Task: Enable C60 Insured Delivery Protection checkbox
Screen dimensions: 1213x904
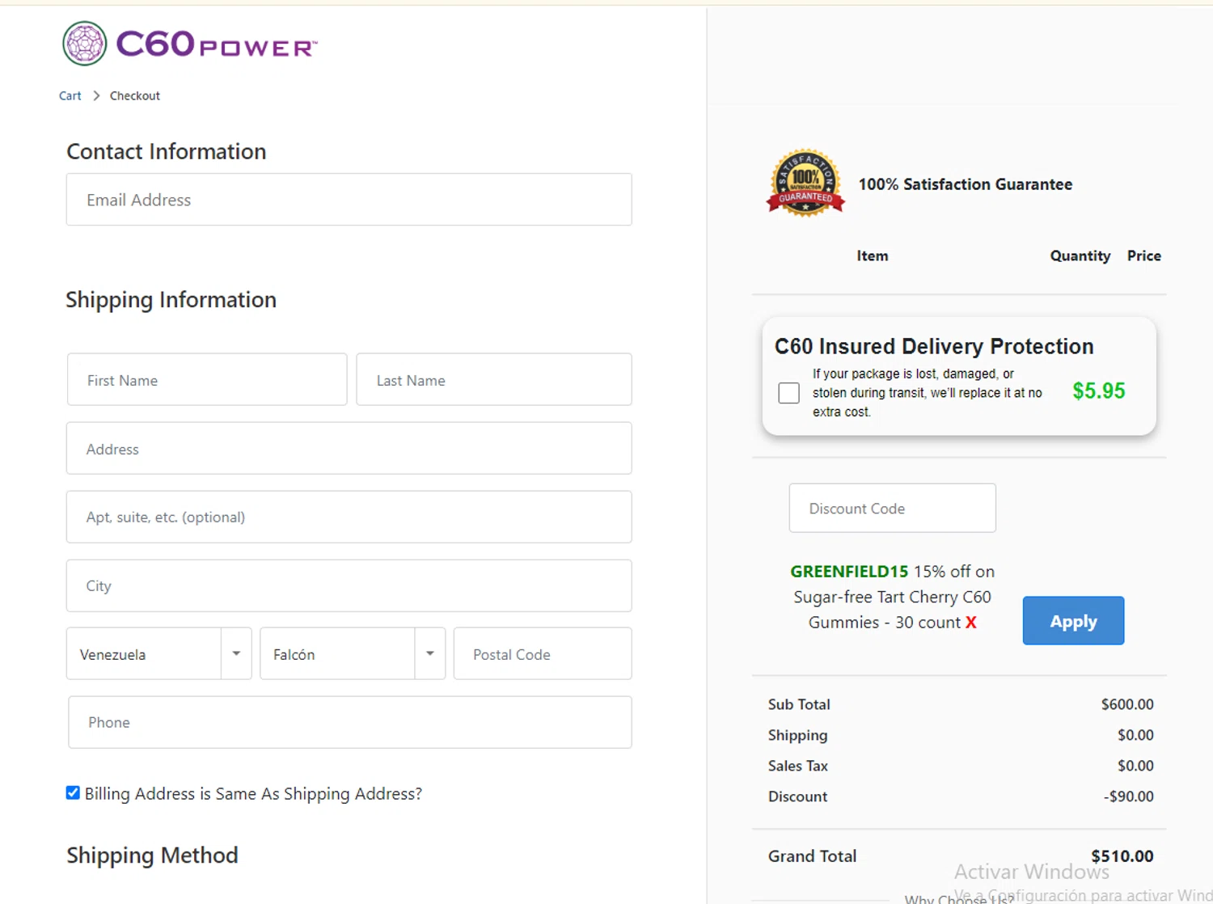Action: 788,393
